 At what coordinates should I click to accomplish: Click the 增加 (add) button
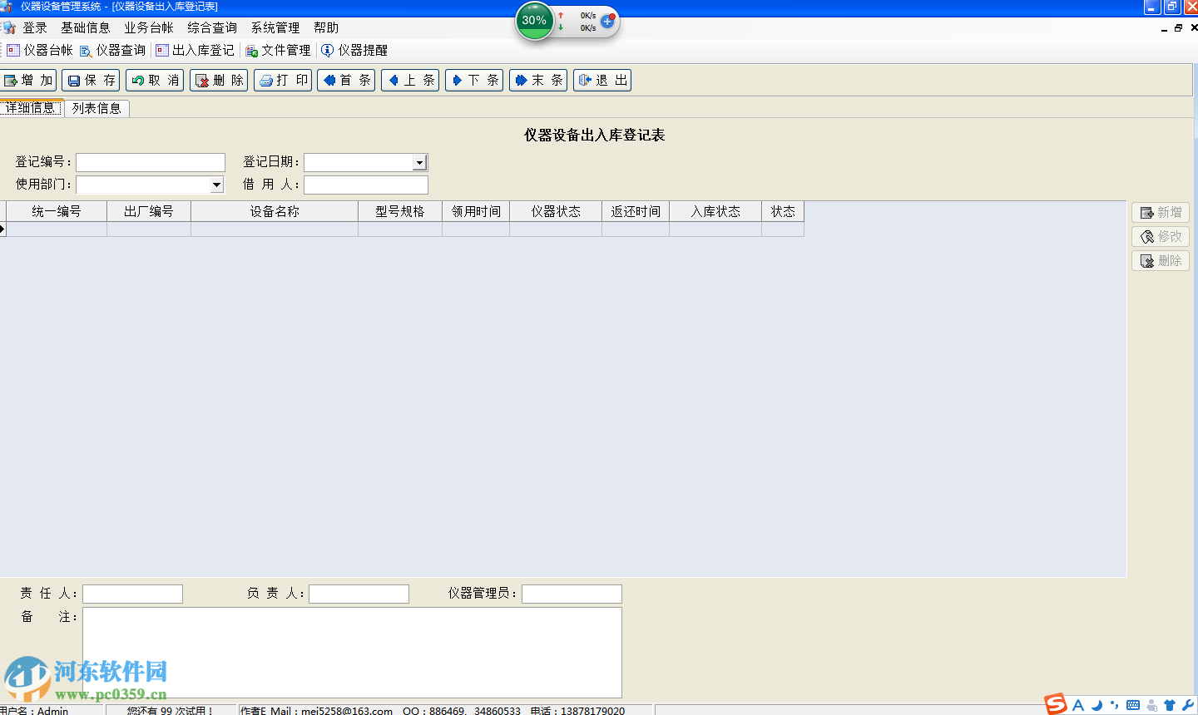[x=28, y=81]
